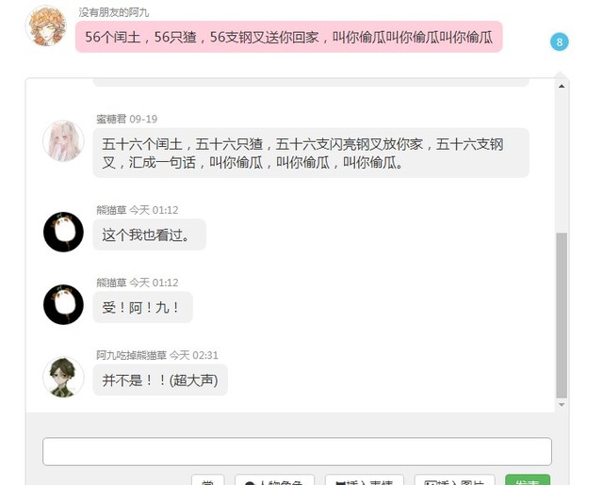The image size is (603, 485).
Task: Click the pink 56个闰土 message bubble
Action: pyautogui.click(x=289, y=37)
